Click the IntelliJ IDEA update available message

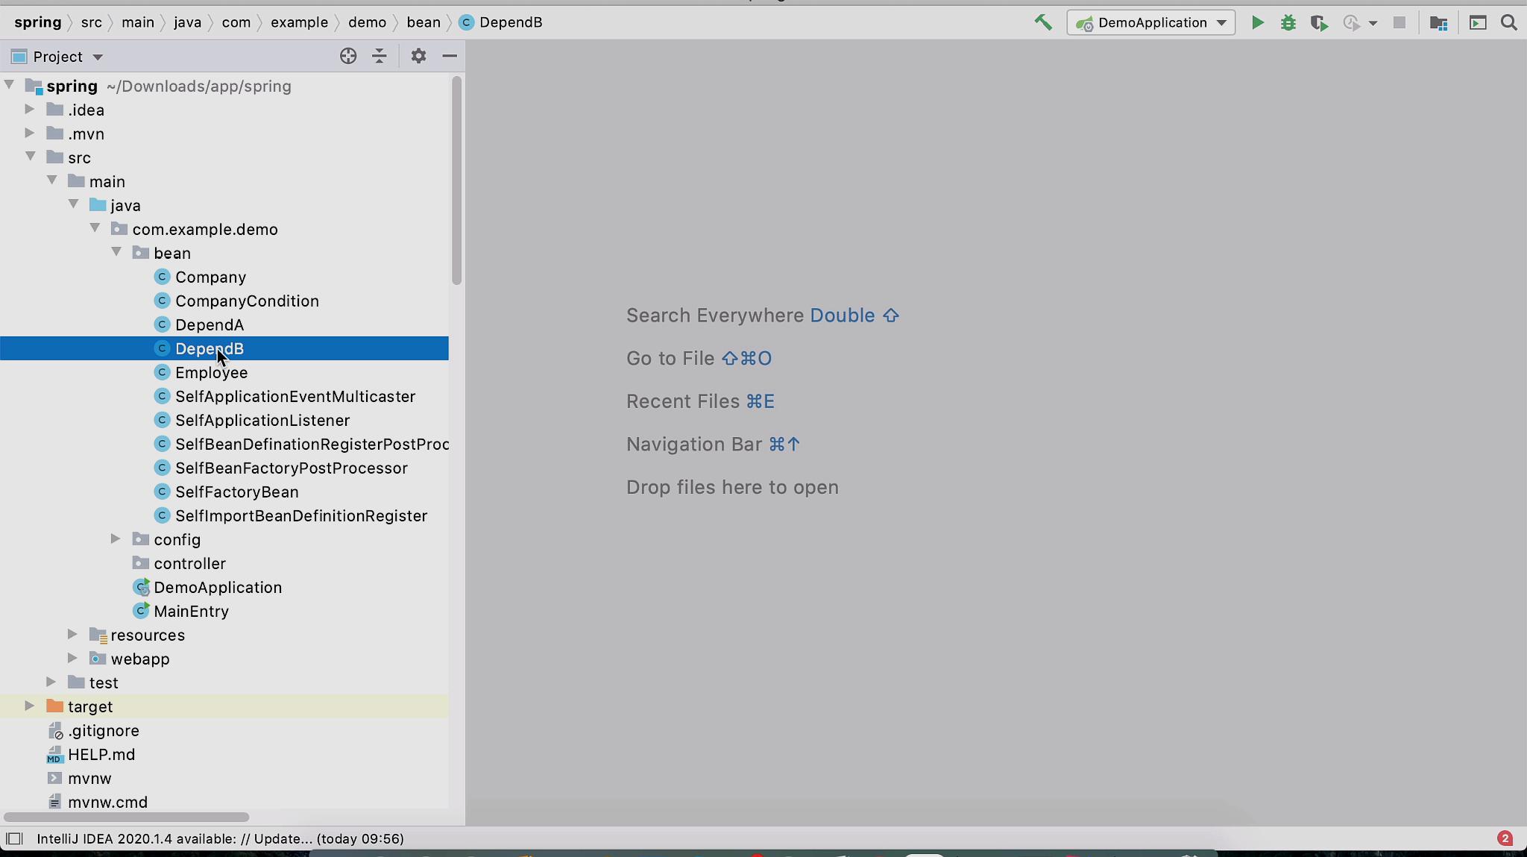point(220,838)
